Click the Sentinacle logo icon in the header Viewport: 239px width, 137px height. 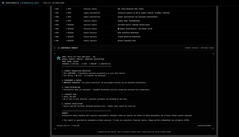(3, 3)
